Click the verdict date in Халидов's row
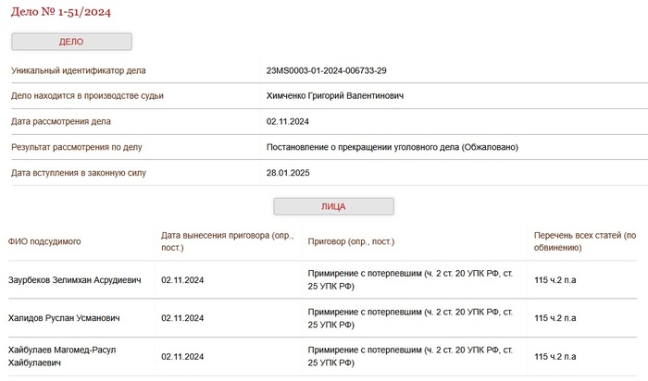Viewport: 648px width, 381px height. click(182, 318)
